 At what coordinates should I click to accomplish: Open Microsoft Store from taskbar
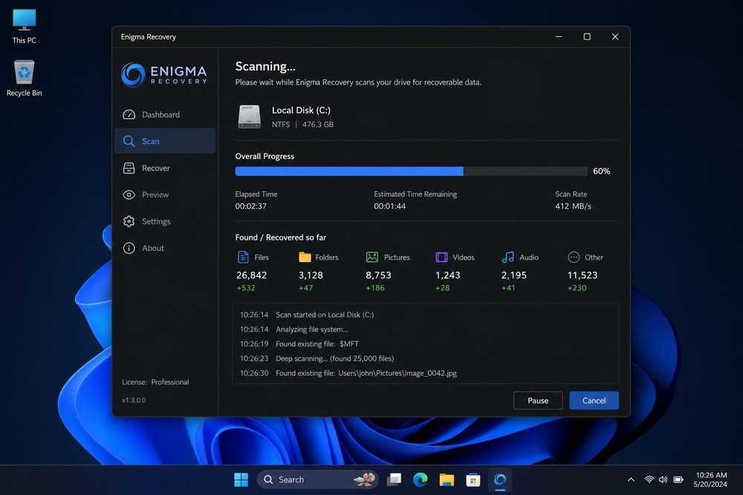tap(473, 479)
